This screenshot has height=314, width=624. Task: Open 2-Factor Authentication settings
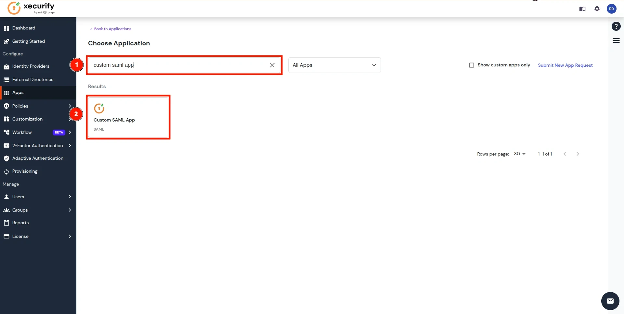(x=38, y=145)
